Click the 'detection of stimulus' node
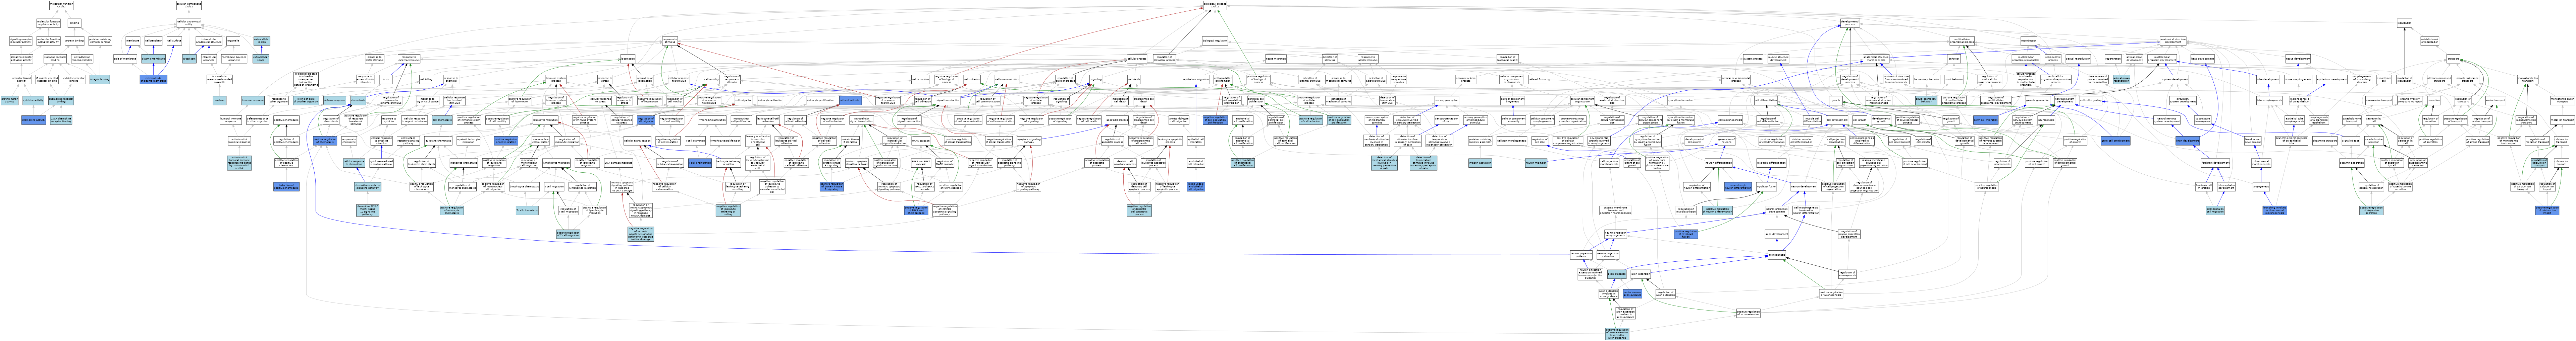Image resolution: width=2576 pixels, height=341 pixels. click(1330, 59)
